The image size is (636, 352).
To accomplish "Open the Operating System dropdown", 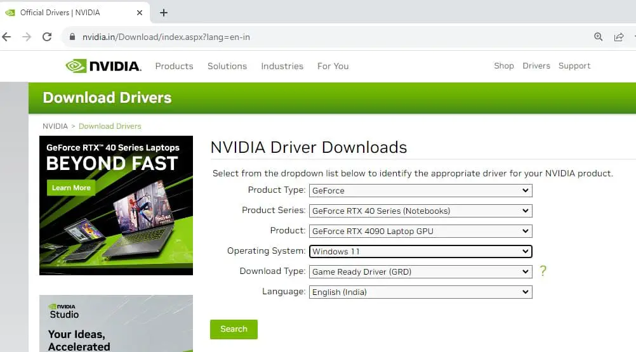I will (420, 251).
